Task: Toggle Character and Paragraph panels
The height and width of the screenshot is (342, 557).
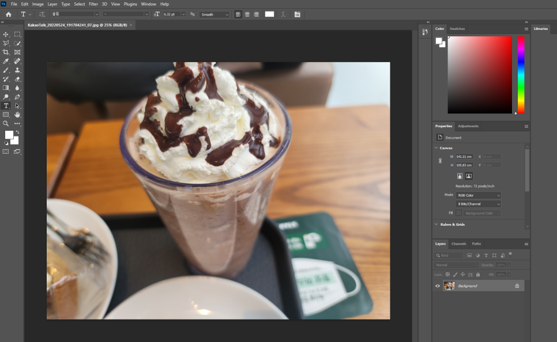Action: (298, 14)
